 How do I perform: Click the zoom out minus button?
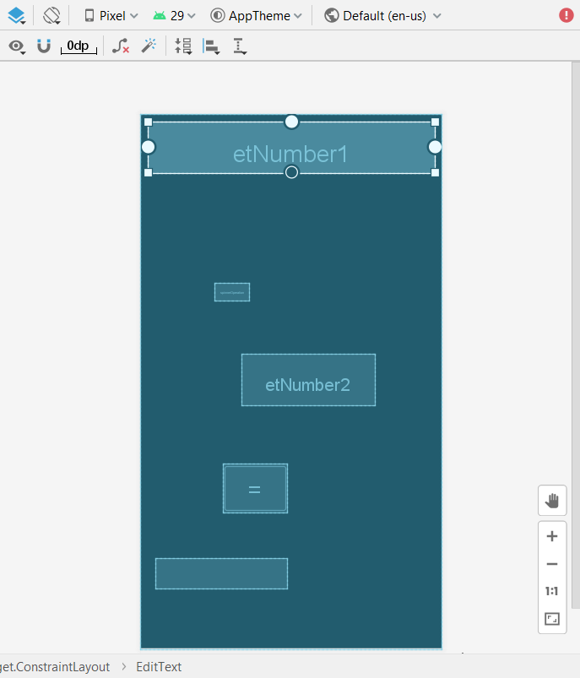click(x=552, y=564)
